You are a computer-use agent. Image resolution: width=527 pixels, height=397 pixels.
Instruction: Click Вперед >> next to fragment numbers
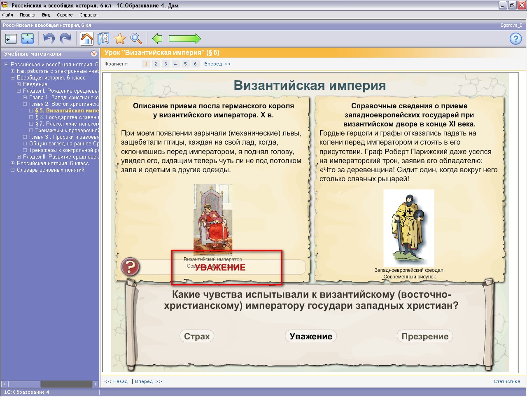tap(218, 64)
